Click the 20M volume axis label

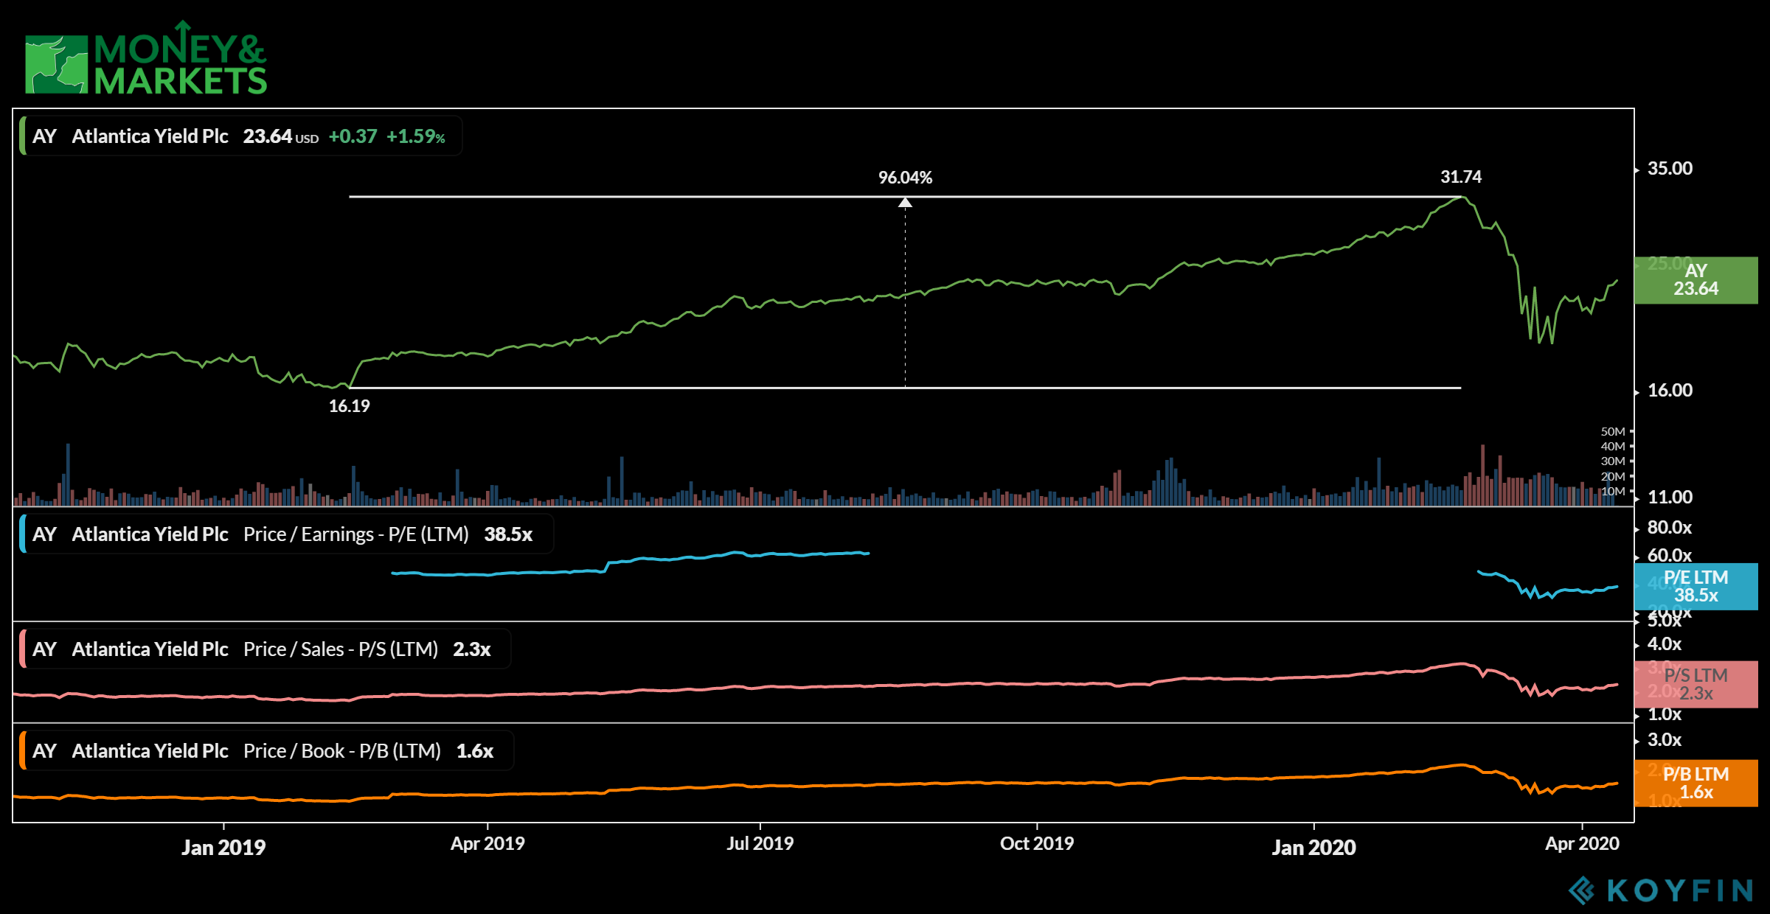(1613, 477)
